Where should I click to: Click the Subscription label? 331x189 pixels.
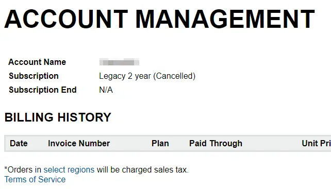[34, 76]
